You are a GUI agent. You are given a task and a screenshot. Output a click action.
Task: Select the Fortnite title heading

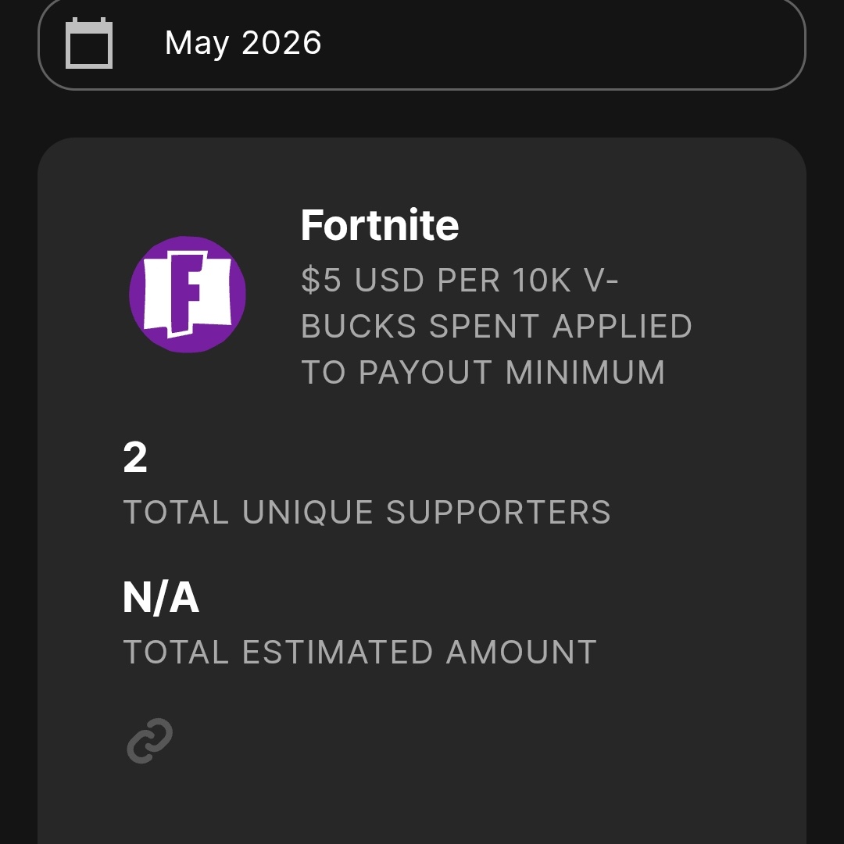tap(380, 225)
